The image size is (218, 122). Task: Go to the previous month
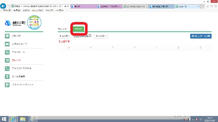[x=65, y=36]
